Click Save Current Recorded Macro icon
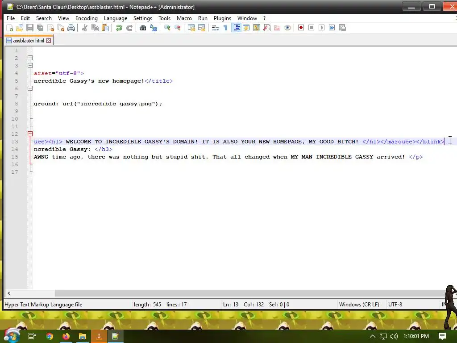Screen dimensions: 457x343 point(342,28)
